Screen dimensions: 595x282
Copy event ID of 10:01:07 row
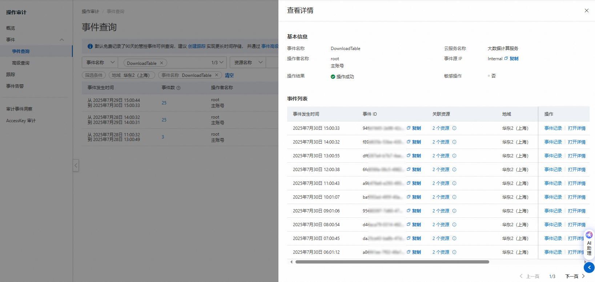point(414,197)
